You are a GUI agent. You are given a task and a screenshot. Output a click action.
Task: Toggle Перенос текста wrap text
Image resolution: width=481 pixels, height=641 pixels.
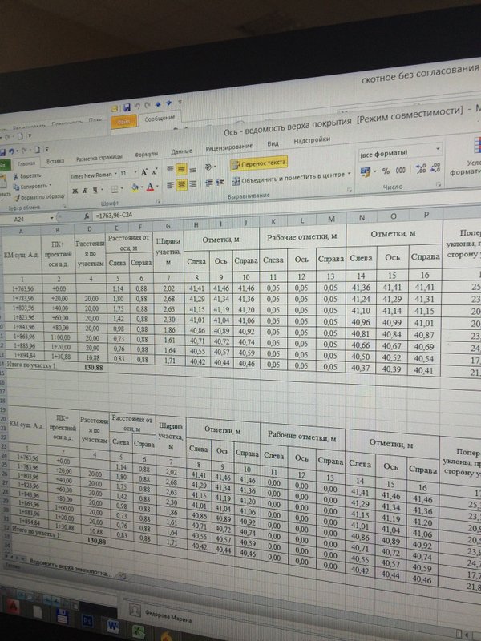[x=258, y=163]
